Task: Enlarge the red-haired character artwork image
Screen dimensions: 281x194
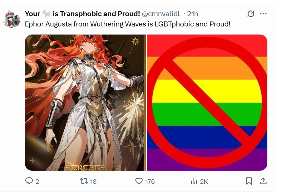Action: click(85, 102)
